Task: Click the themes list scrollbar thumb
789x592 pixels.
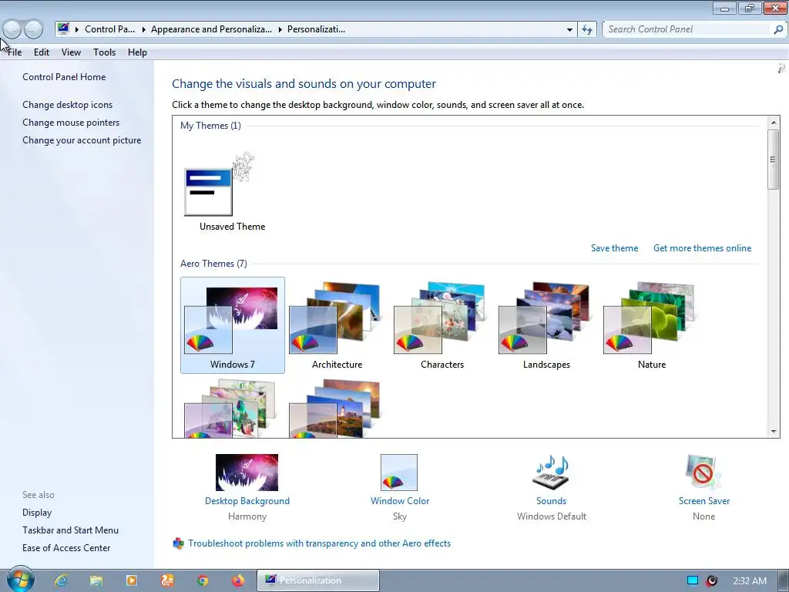Action: (x=773, y=159)
